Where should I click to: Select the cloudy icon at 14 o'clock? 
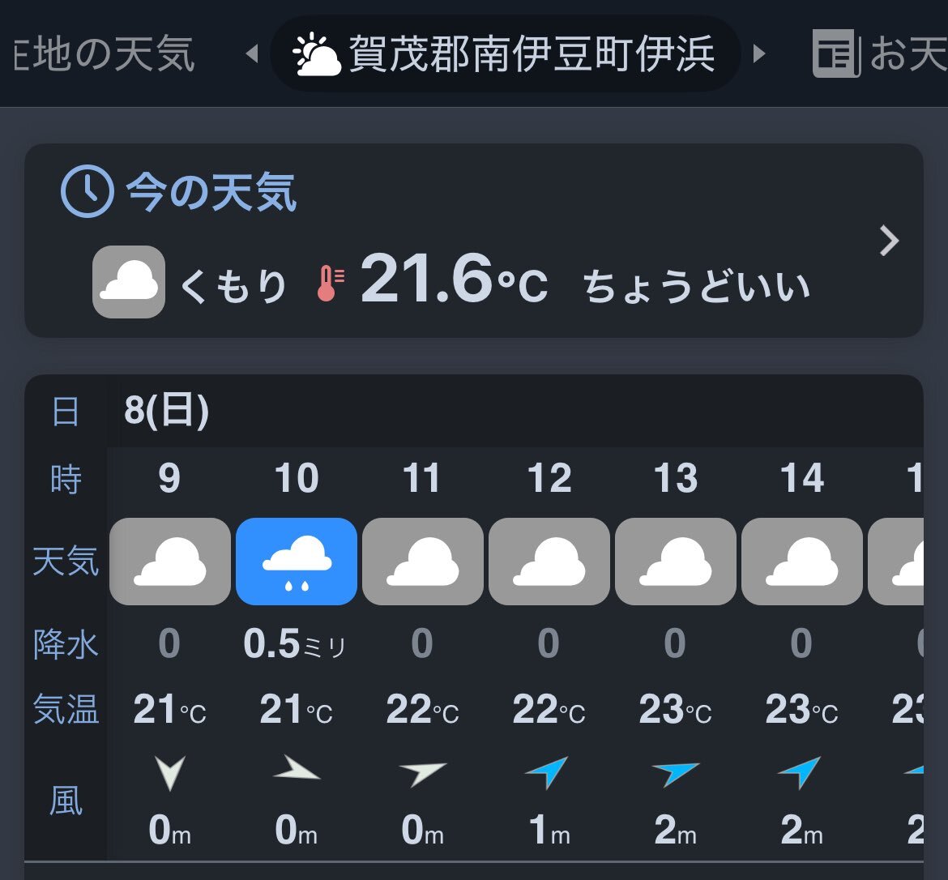point(801,562)
